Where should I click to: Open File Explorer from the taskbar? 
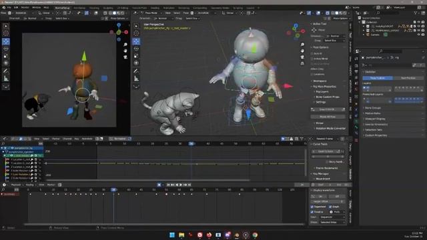(x=181, y=235)
